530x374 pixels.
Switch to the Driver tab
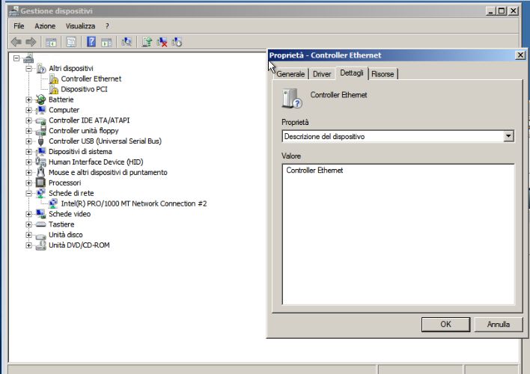(x=322, y=74)
